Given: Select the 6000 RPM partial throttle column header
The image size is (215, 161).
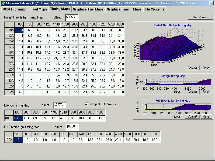Looking at the screenshot, I should (120, 24).
